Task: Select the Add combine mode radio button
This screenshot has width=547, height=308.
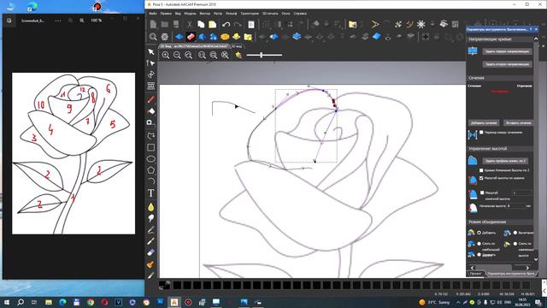Action: pyautogui.click(x=479, y=233)
